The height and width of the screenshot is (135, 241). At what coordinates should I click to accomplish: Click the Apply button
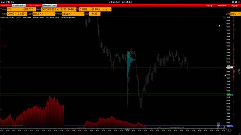[x=234, y=6]
